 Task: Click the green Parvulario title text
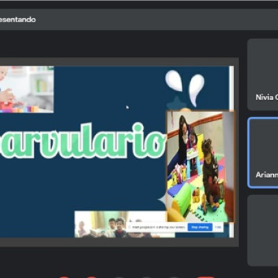coord(82,141)
